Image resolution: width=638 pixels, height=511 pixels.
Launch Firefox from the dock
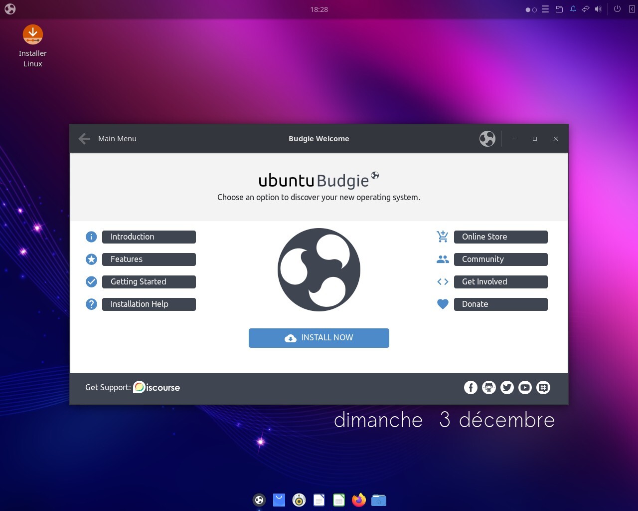359,500
